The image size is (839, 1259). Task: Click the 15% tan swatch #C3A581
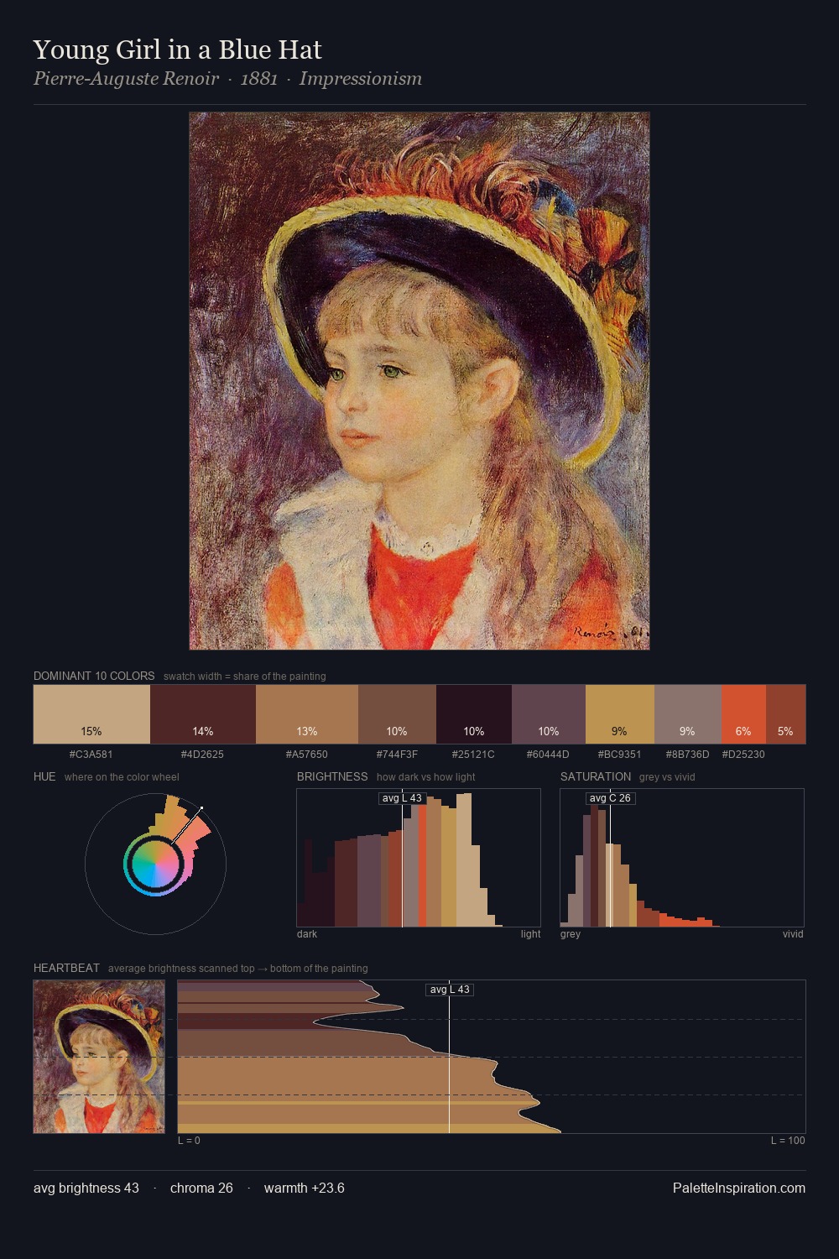point(91,714)
